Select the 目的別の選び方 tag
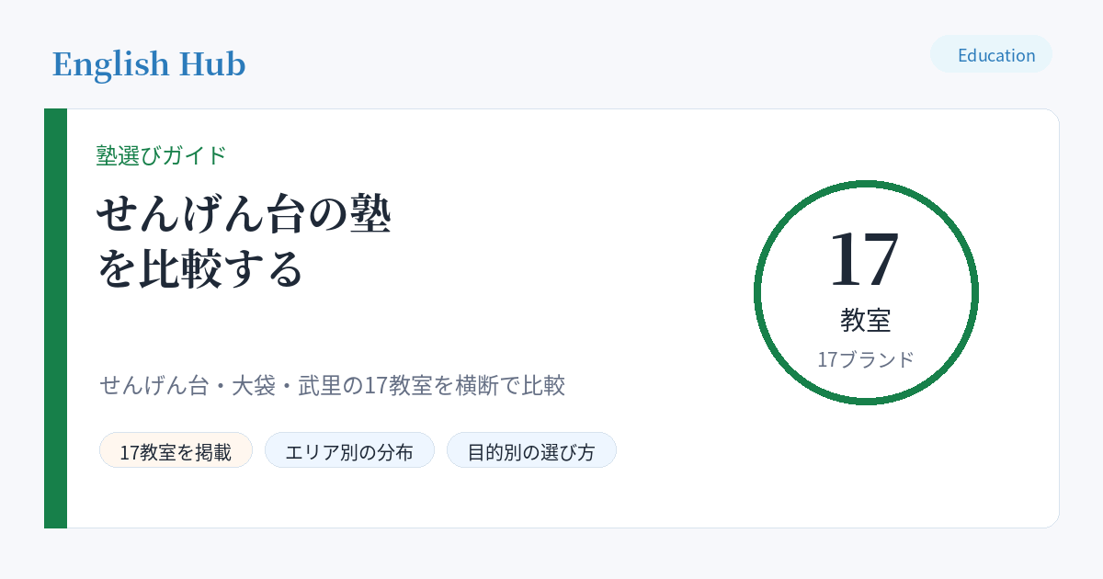This screenshot has width=1103, height=579. click(531, 450)
